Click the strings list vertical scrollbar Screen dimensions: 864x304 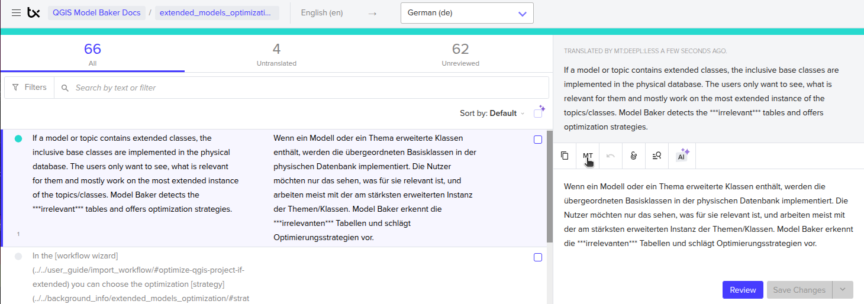coord(550,186)
